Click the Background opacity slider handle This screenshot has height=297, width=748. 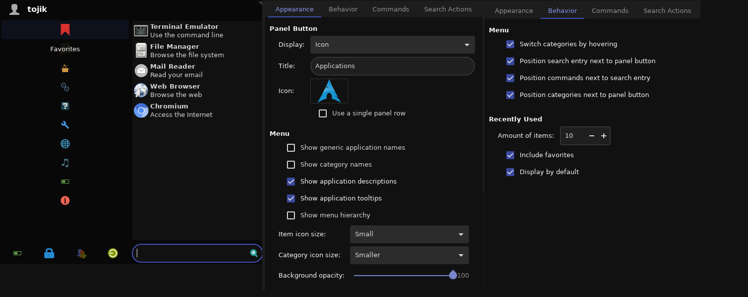pos(453,275)
